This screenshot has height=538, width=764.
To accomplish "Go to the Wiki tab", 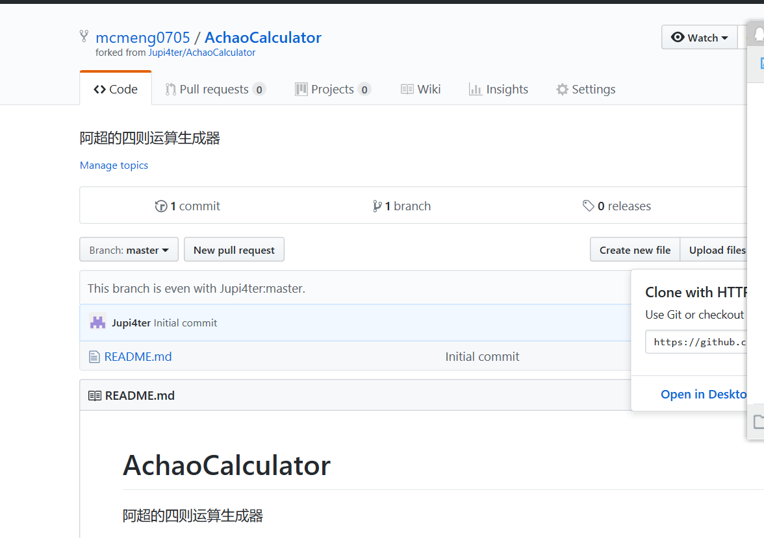I will tap(421, 90).
